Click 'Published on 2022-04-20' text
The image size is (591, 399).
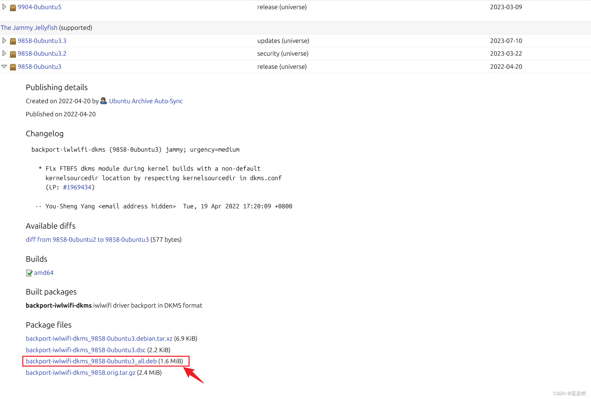(61, 114)
